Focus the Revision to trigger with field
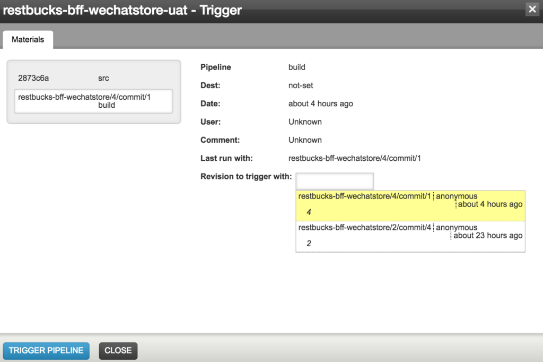 335,181
